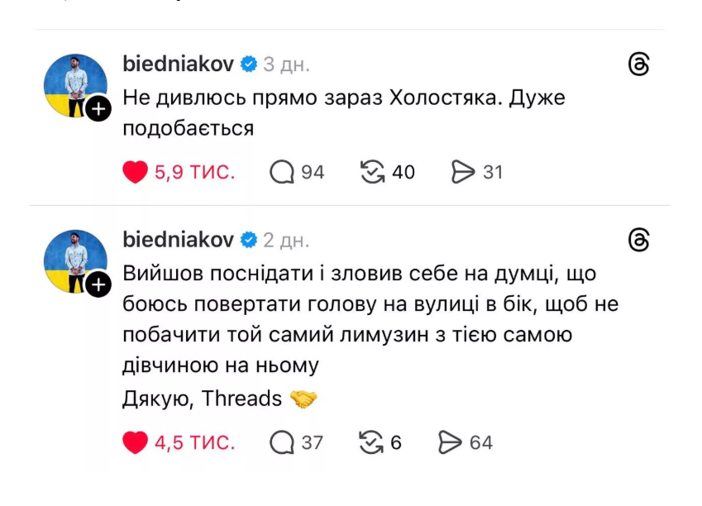Open biedniakov username in the second post
This screenshot has width=702, height=506.
coord(178,240)
